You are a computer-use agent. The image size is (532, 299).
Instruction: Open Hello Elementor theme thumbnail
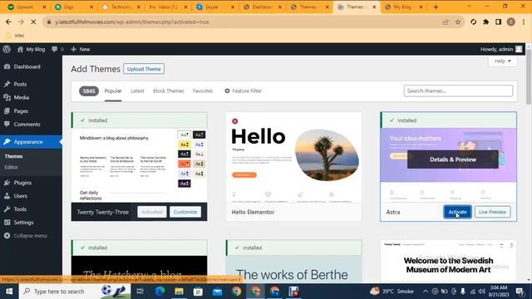pyautogui.click(x=293, y=158)
